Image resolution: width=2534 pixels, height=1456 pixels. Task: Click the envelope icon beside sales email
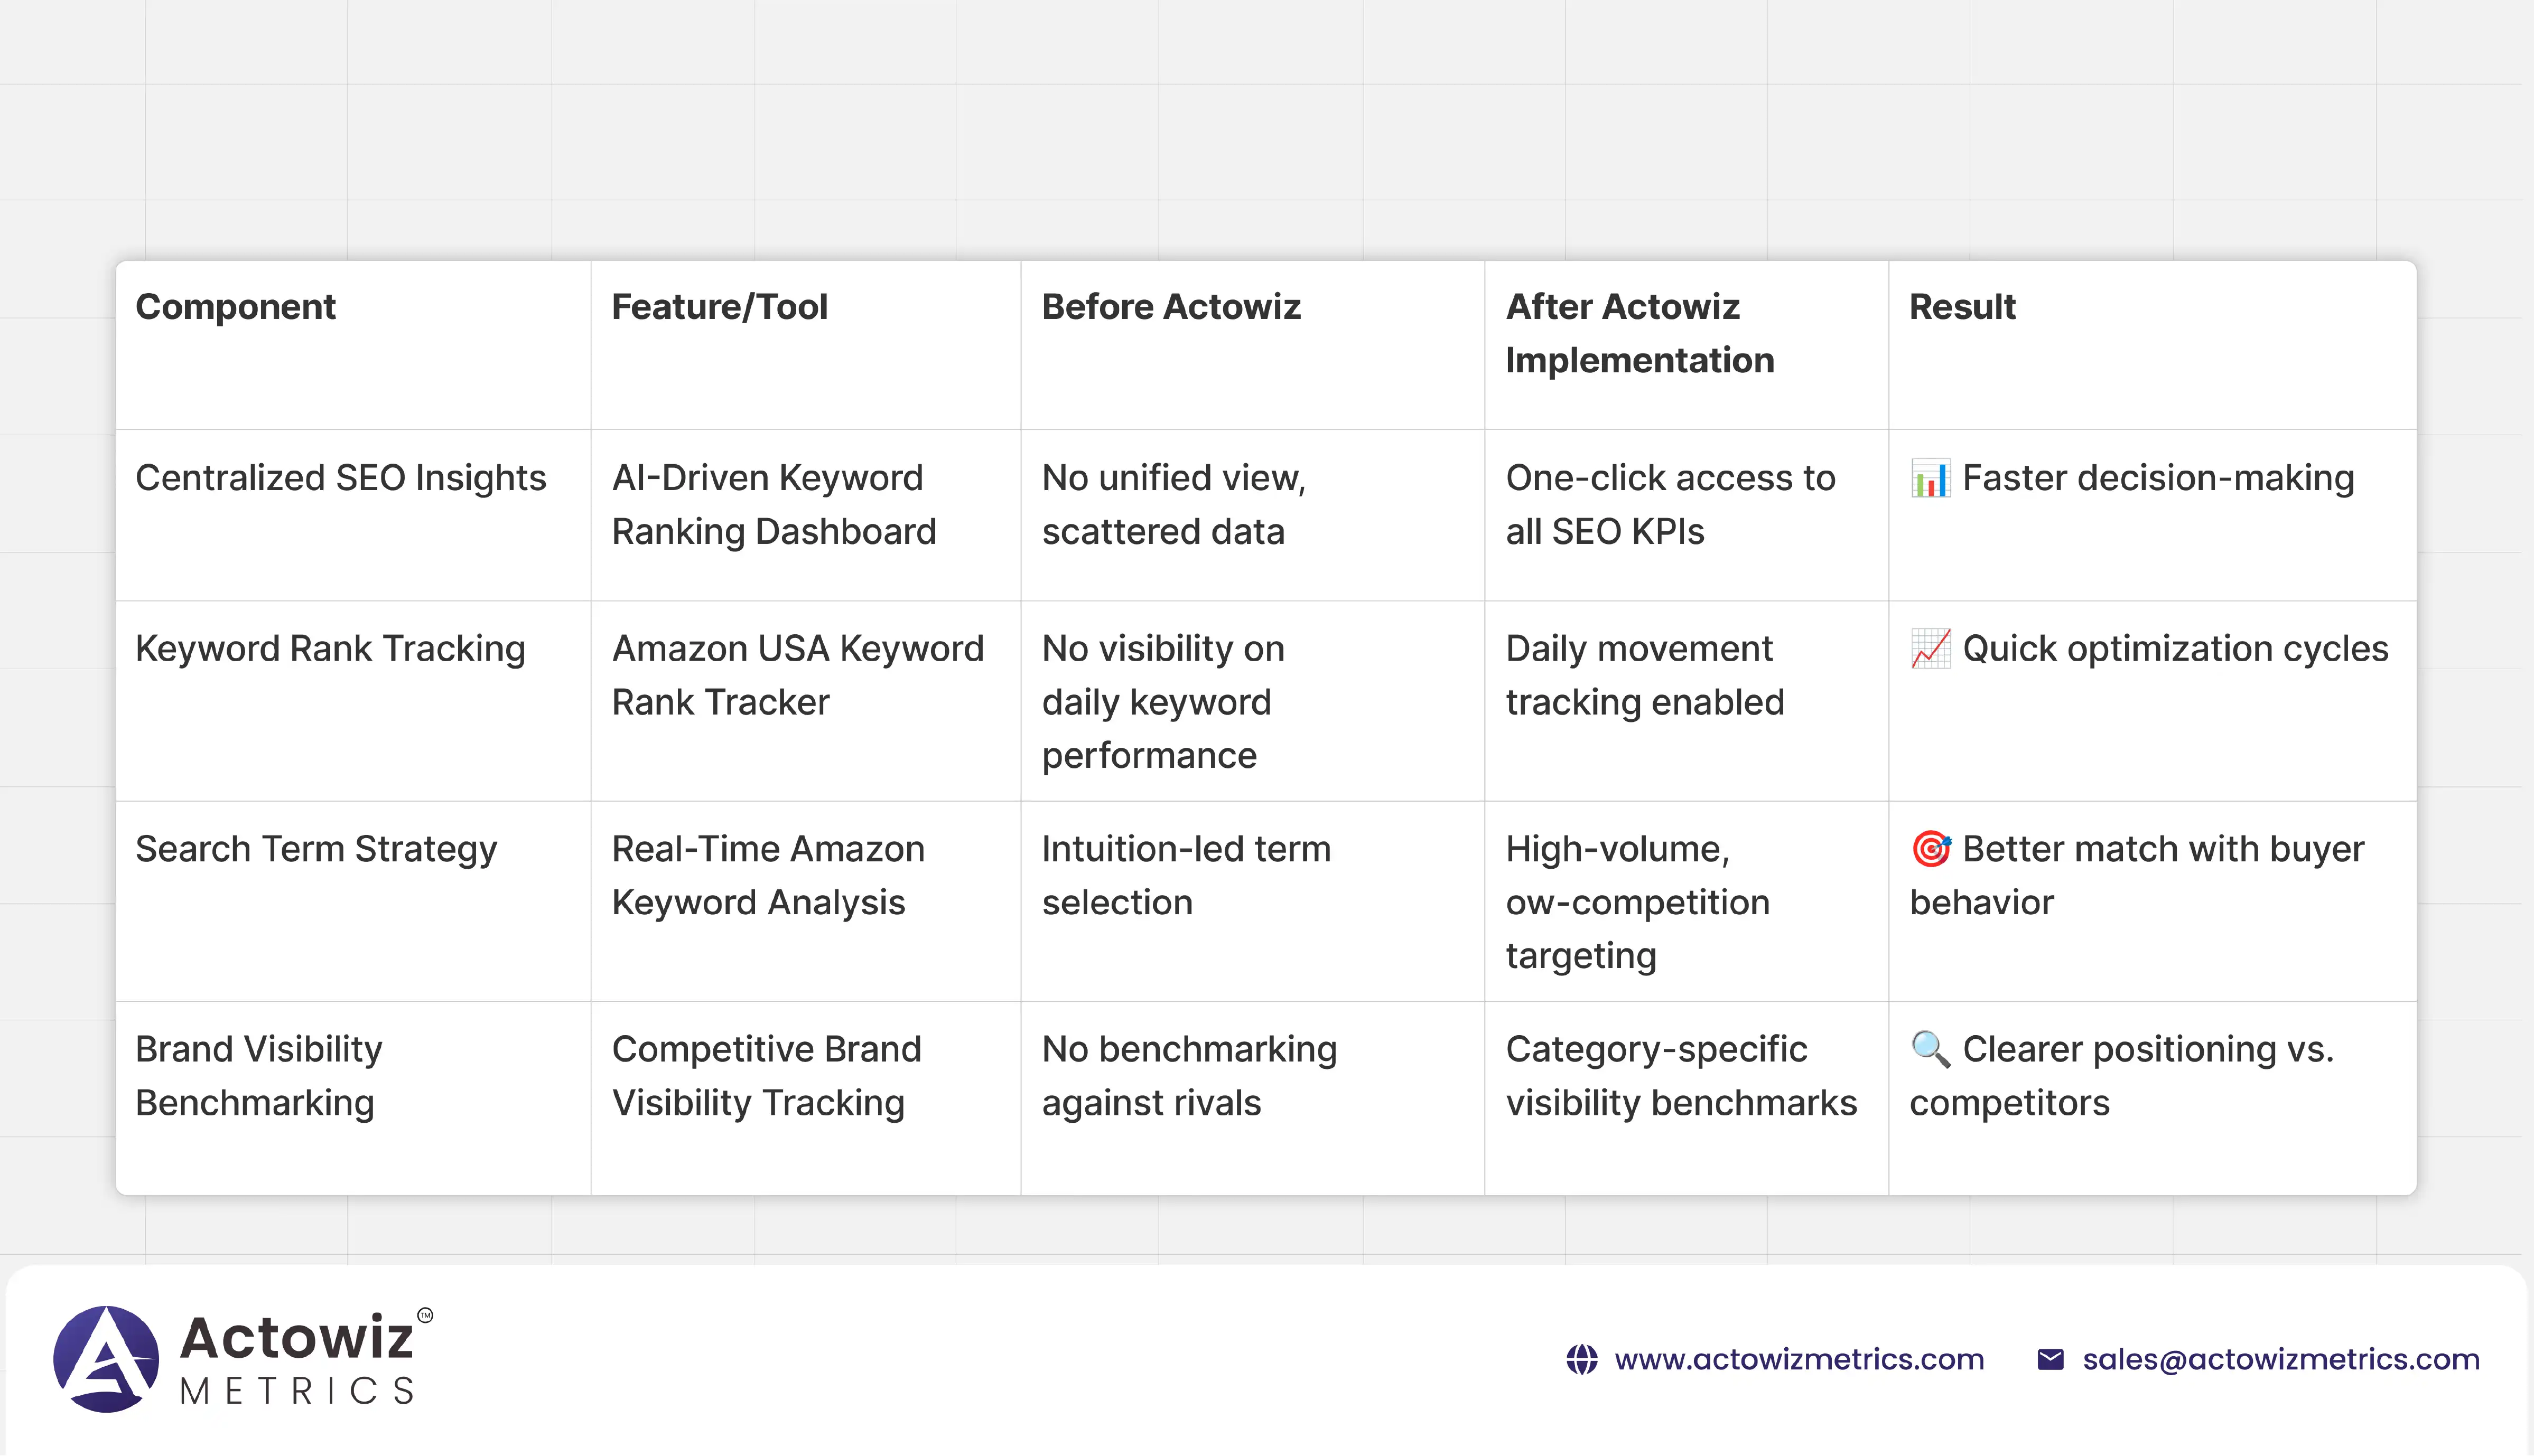[x=2050, y=1360]
